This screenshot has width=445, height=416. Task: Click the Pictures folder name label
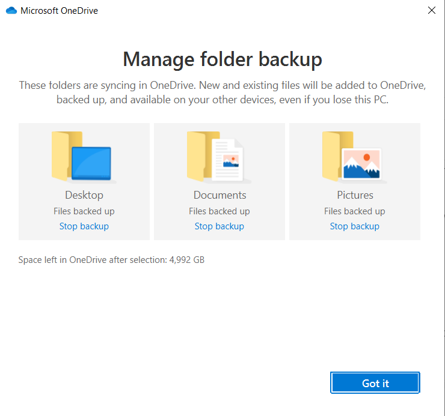pos(355,195)
